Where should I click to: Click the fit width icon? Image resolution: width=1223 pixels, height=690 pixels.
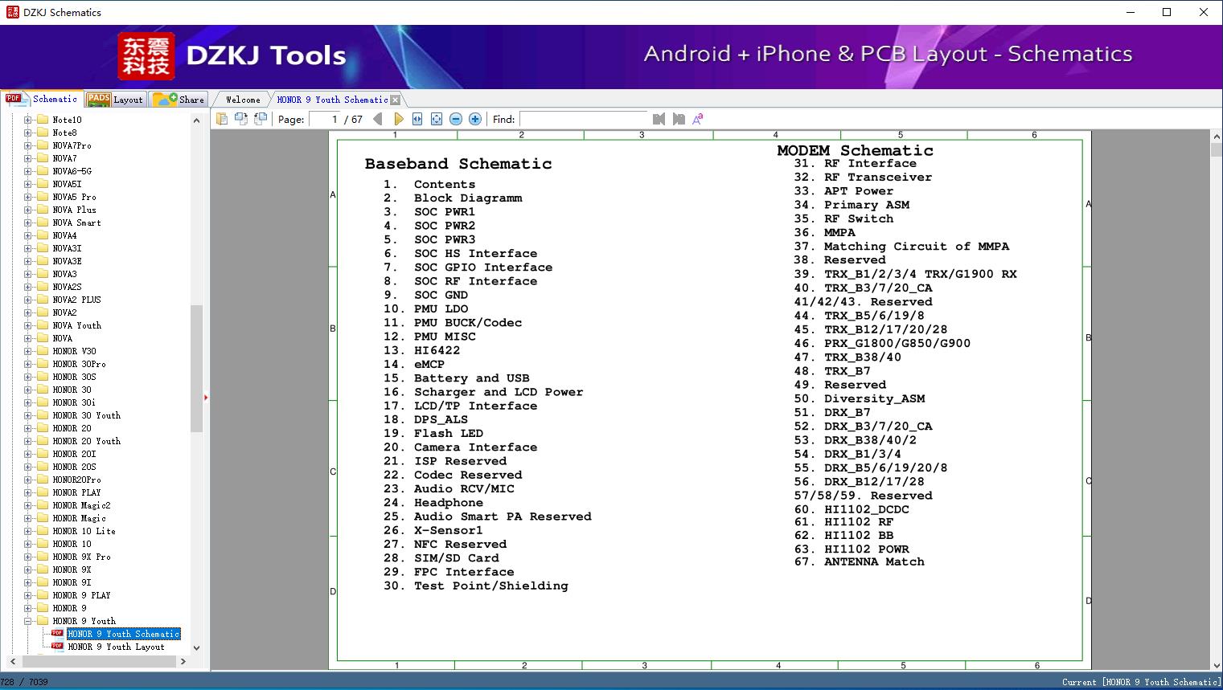(417, 119)
